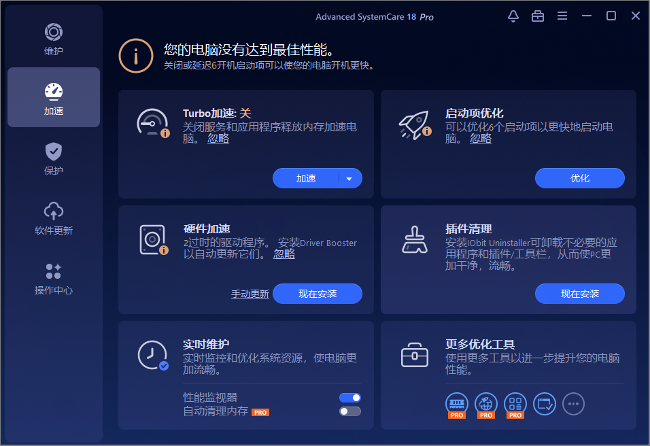Click 现在安装 under 硬件加速
The width and height of the screenshot is (650, 446).
(x=317, y=294)
